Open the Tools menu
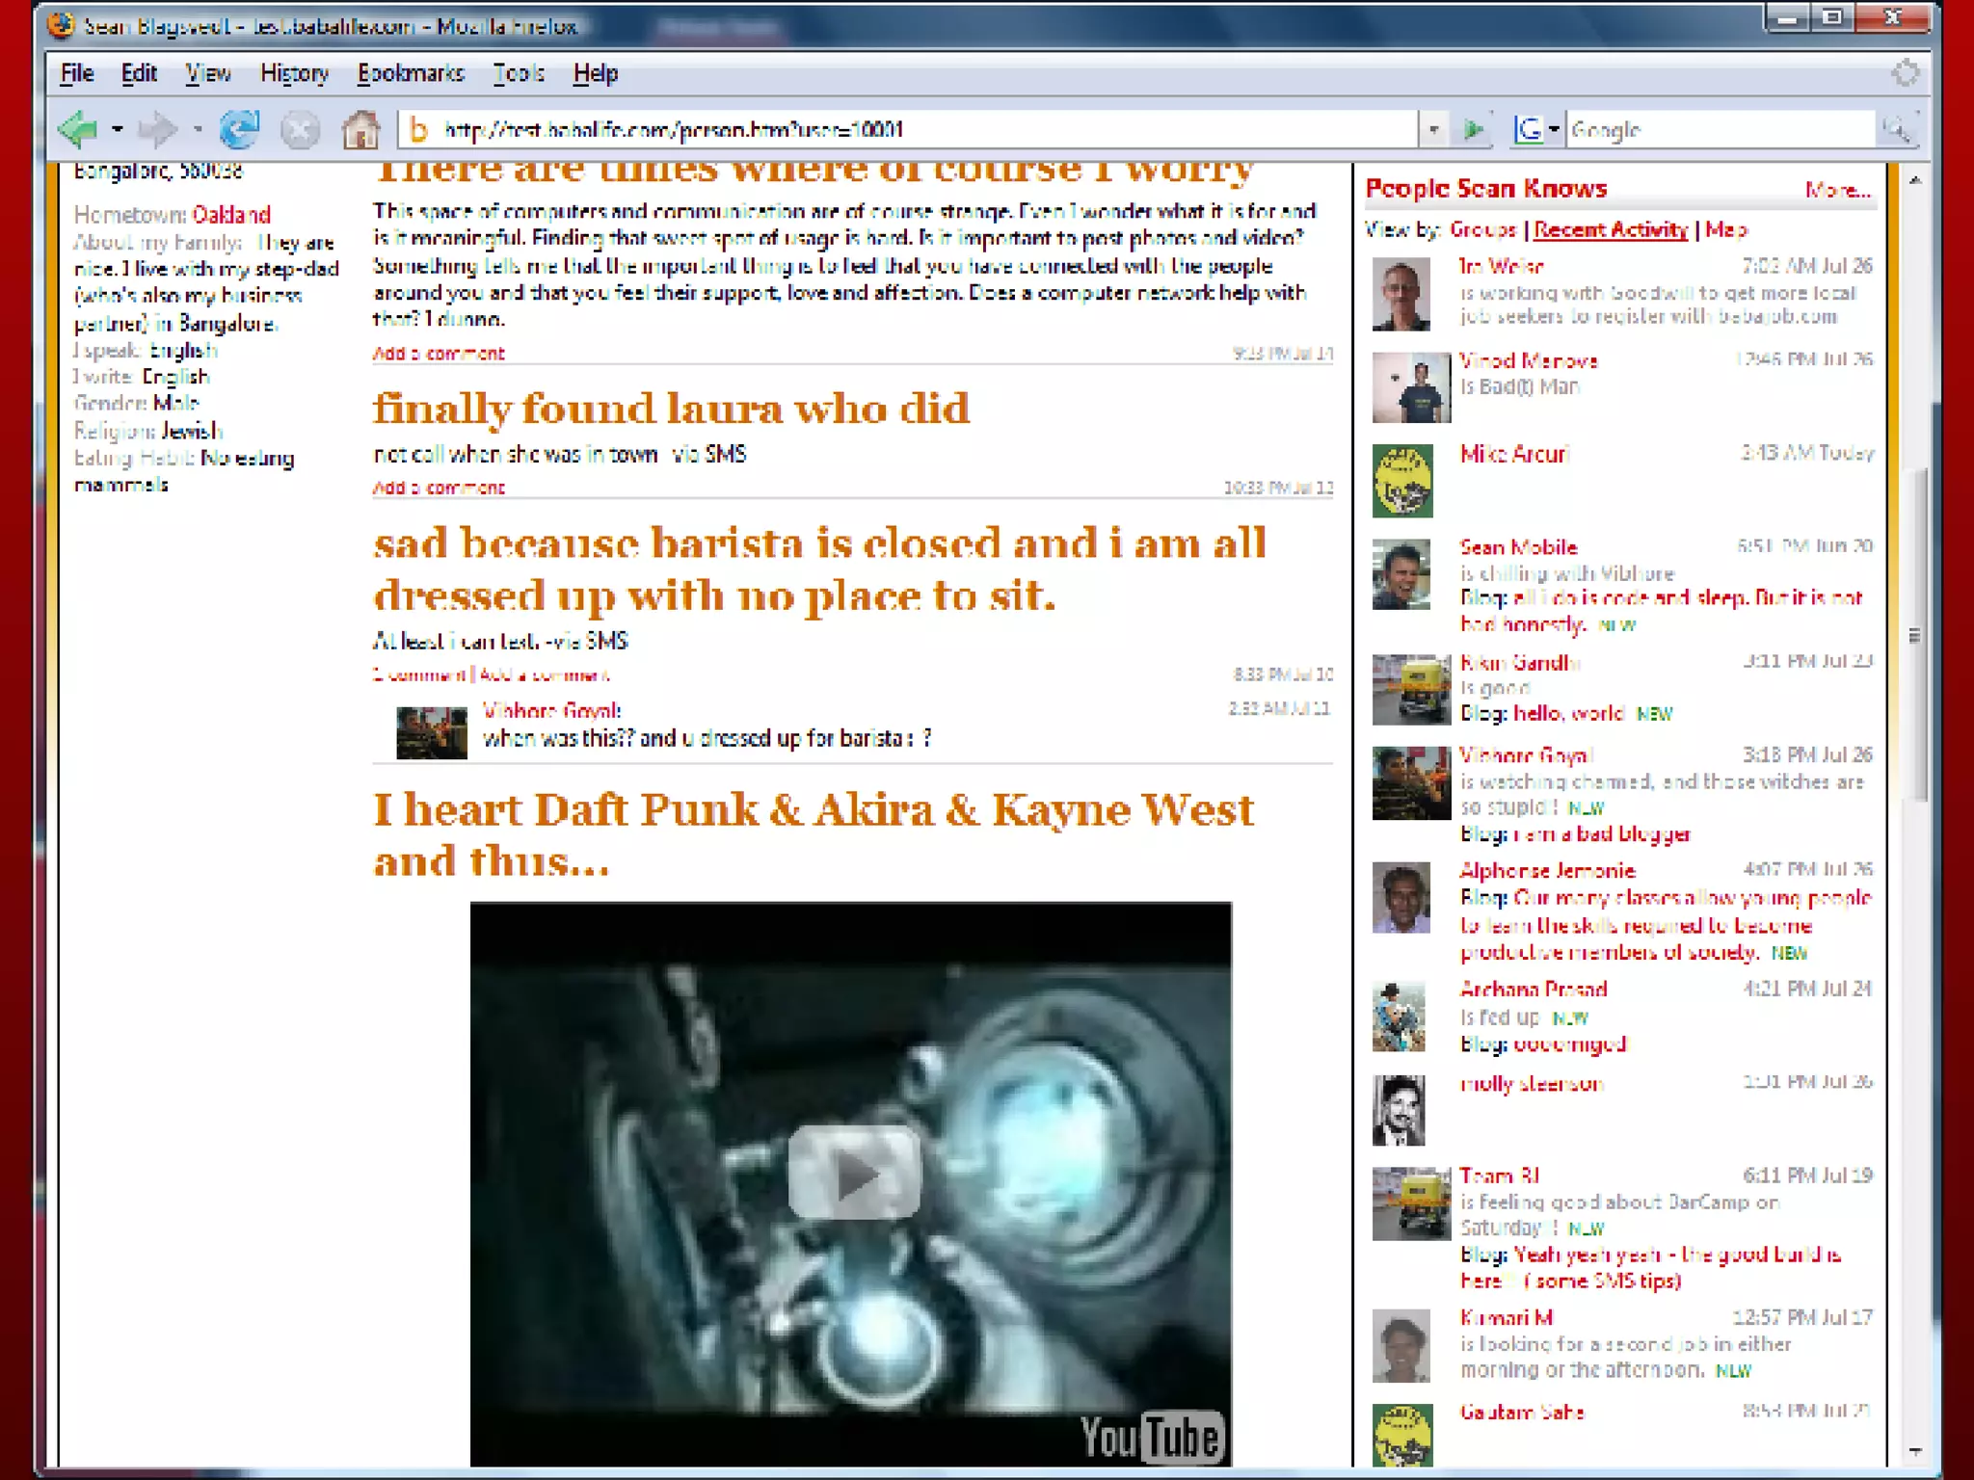Screen dimensions: 1974x1480 point(519,73)
